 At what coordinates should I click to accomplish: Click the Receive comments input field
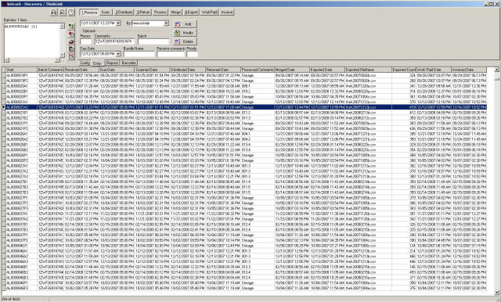pos(171,54)
